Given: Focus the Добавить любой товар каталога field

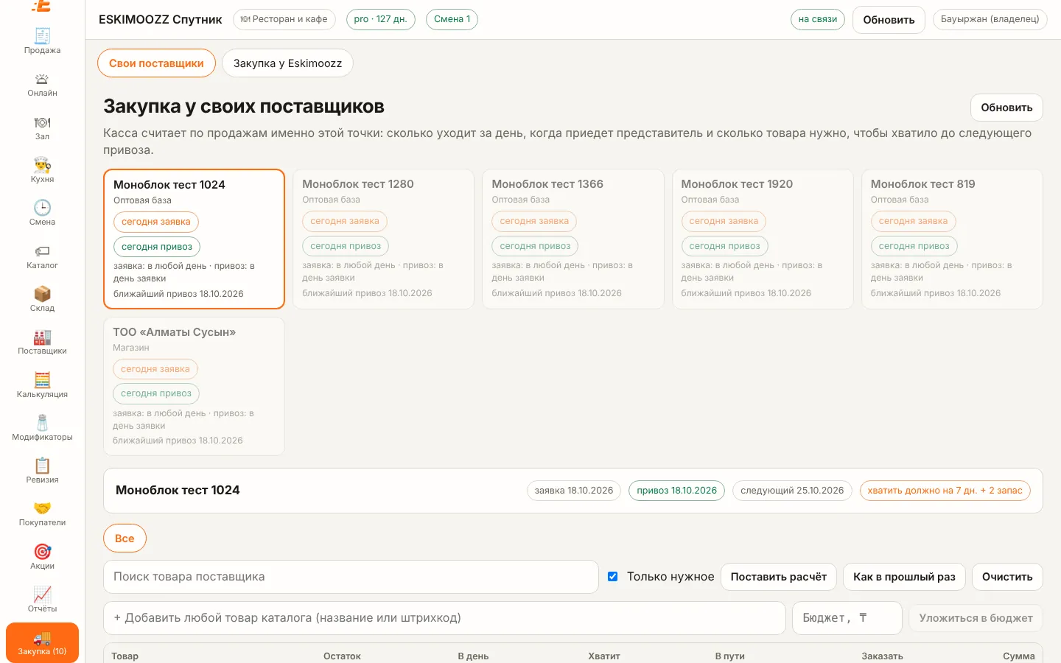Looking at the screenshot, I should pyautogui.click(x=444, y=618).
